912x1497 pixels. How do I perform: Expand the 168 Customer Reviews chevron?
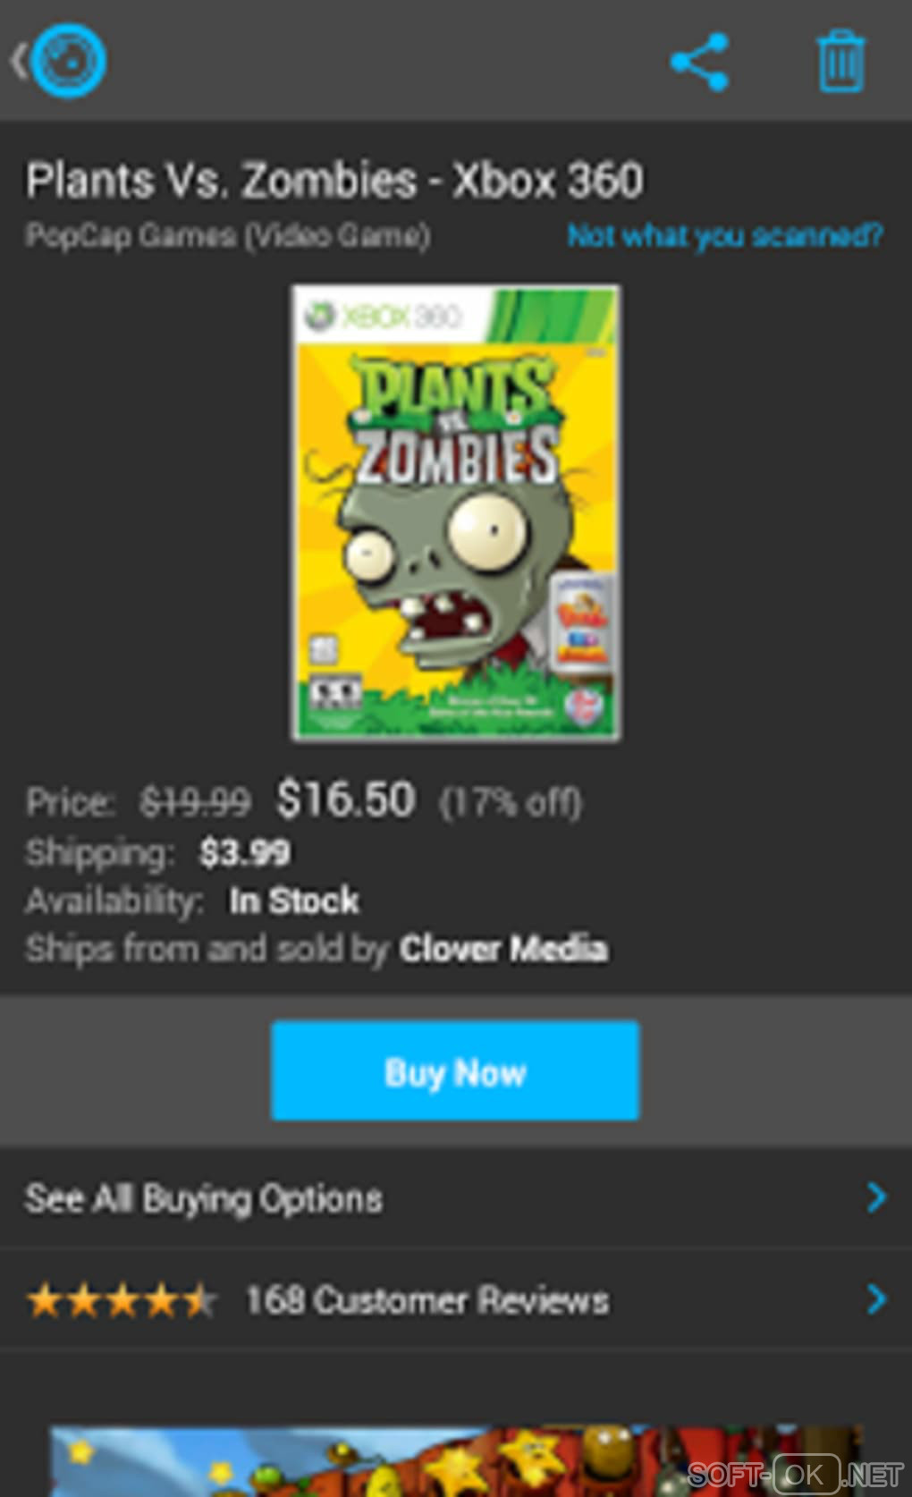877,1299
